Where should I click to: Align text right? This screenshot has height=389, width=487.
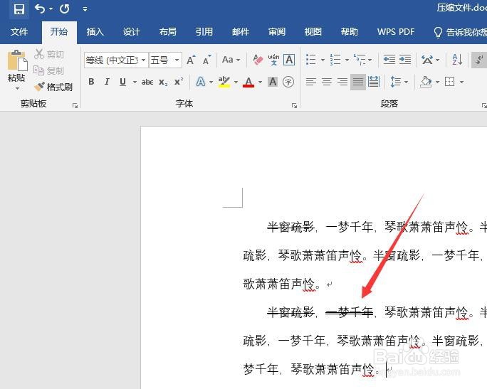coord(342,82)
